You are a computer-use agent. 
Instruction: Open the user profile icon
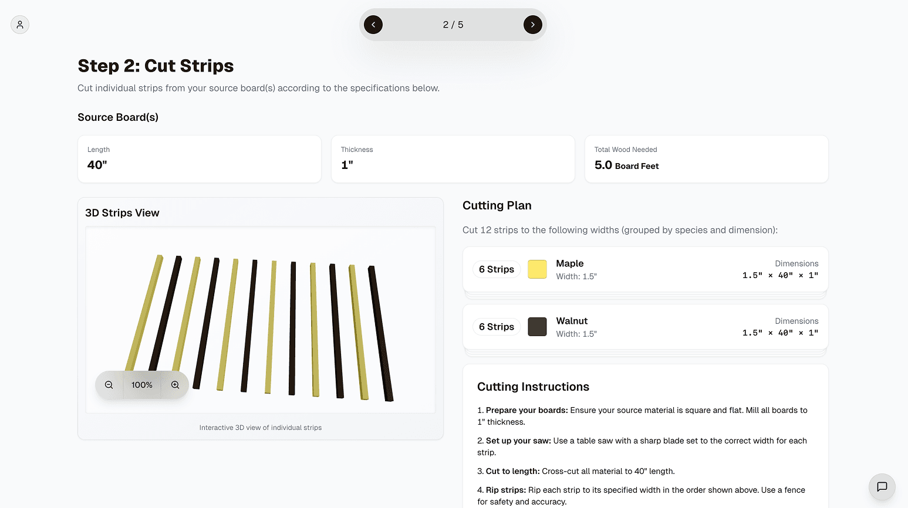click(x=20, y=25)
